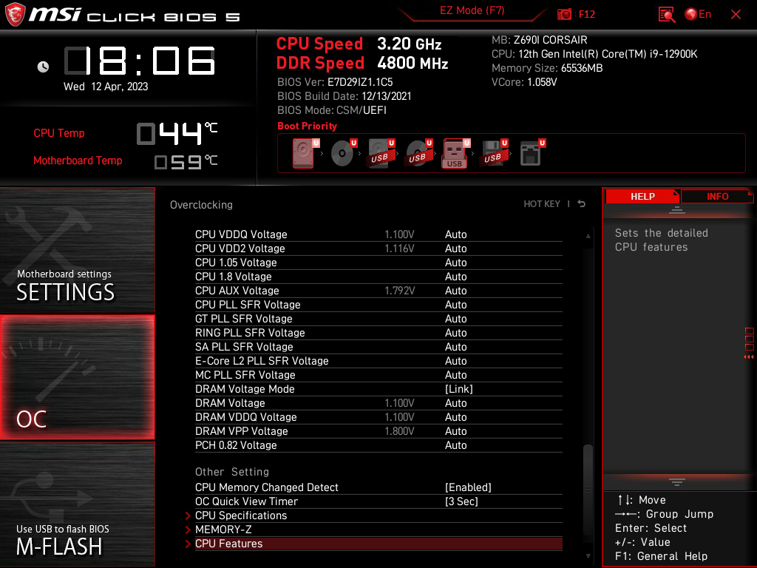Expand CPU Specifications
Viewport: 757px width, 568px height.
coord(241,515)
